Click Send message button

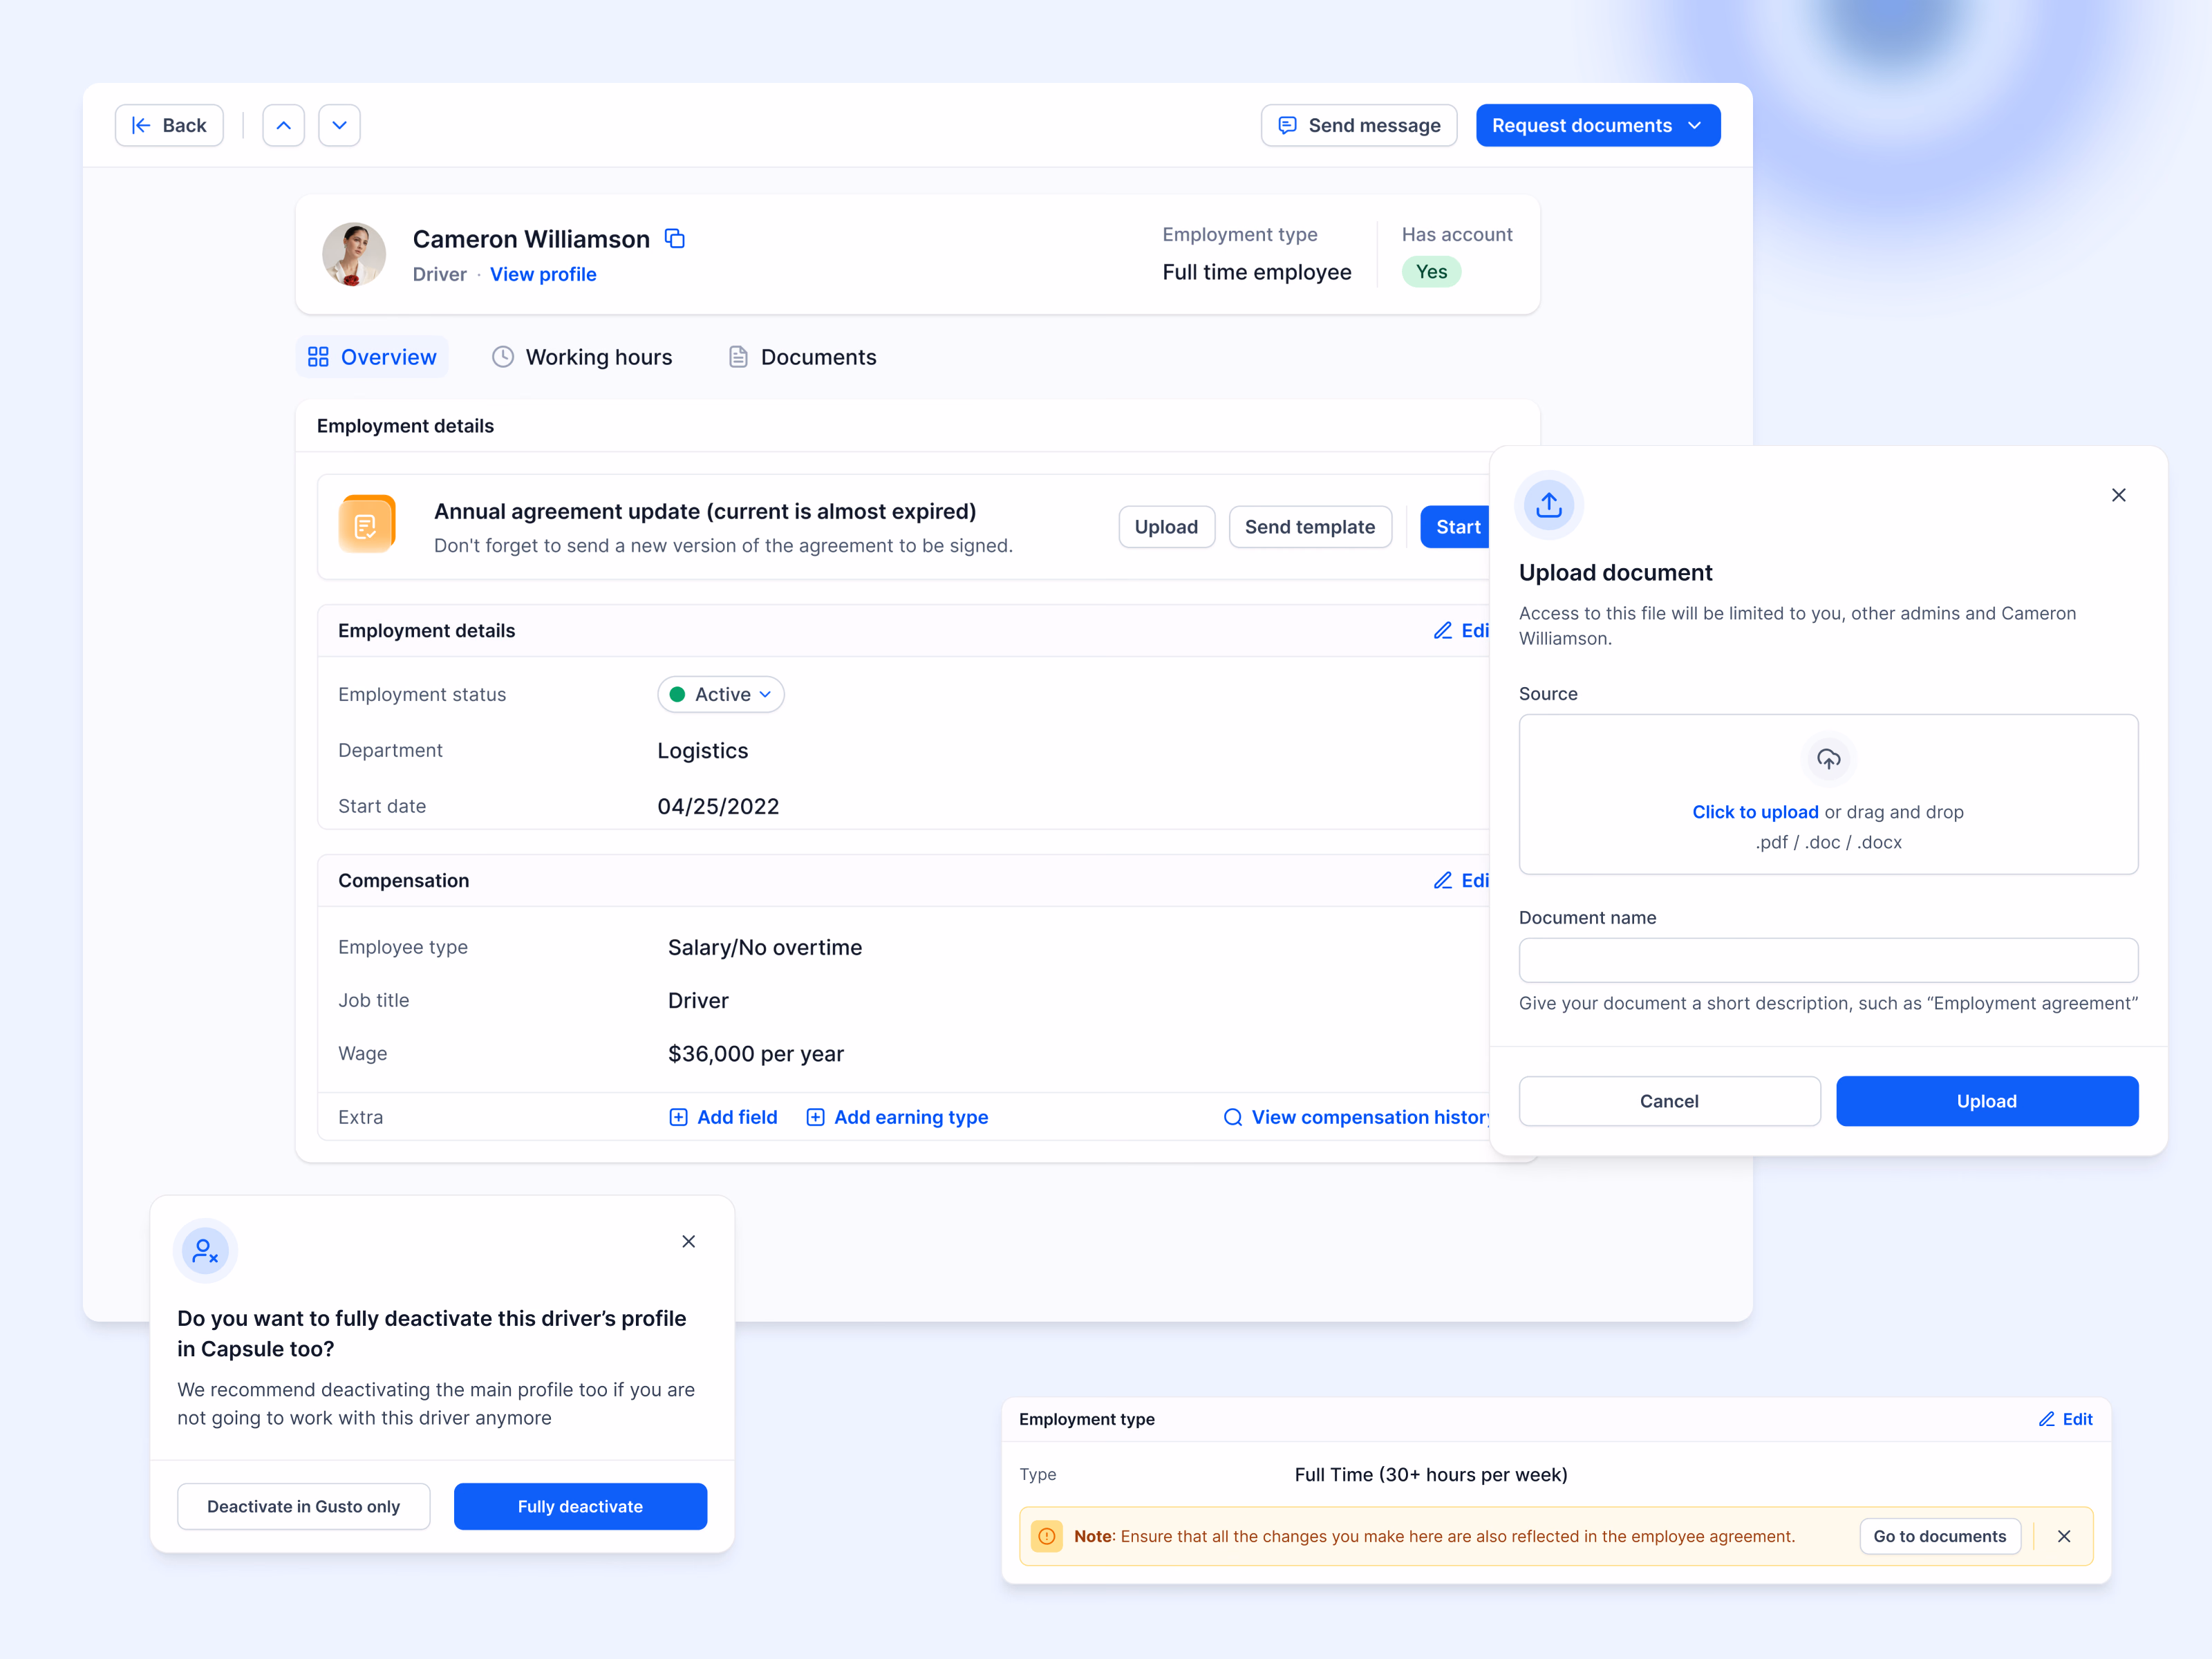coord(1358,125)
